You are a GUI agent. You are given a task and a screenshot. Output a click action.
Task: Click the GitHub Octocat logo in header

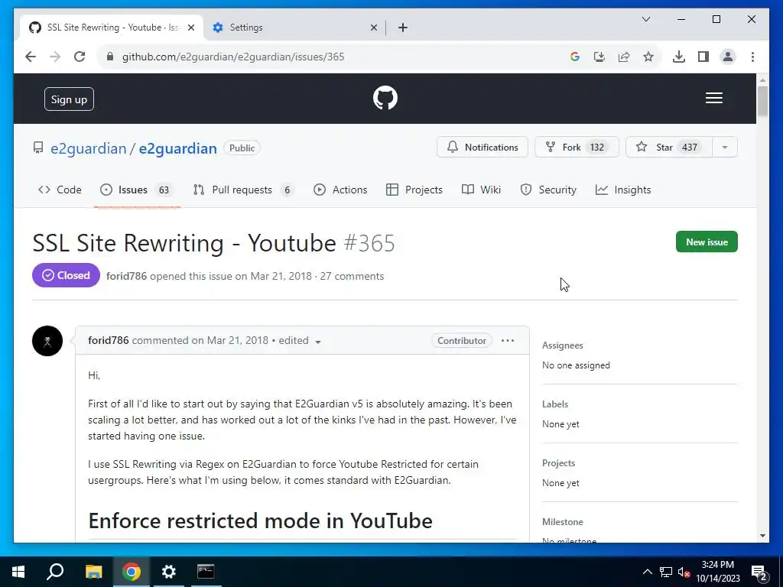pyautogui.click(x=385, y=98)
